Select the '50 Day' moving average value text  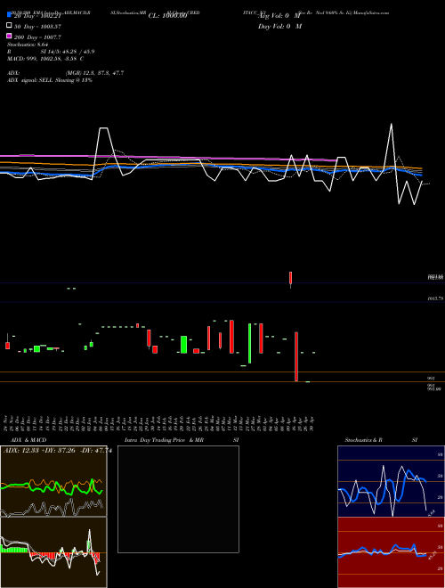tap(37, 27)
